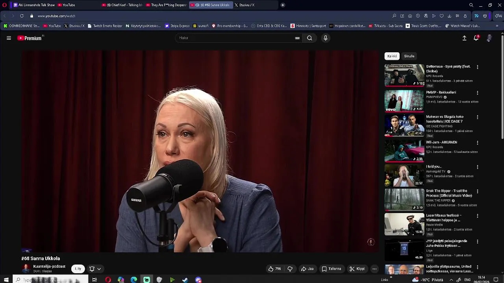Open the YouTube guide hamburger menu
The image size is (504, 283).
tap(9, 38)
